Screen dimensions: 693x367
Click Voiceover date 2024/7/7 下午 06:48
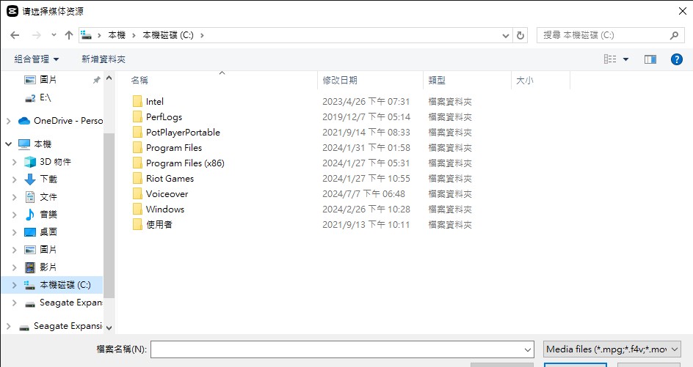[363, 194]
